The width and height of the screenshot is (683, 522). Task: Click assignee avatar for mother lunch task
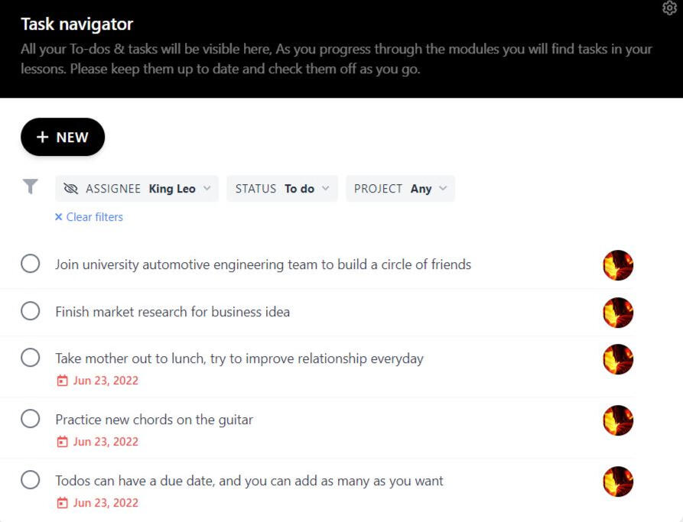click(x=618, y=359)
